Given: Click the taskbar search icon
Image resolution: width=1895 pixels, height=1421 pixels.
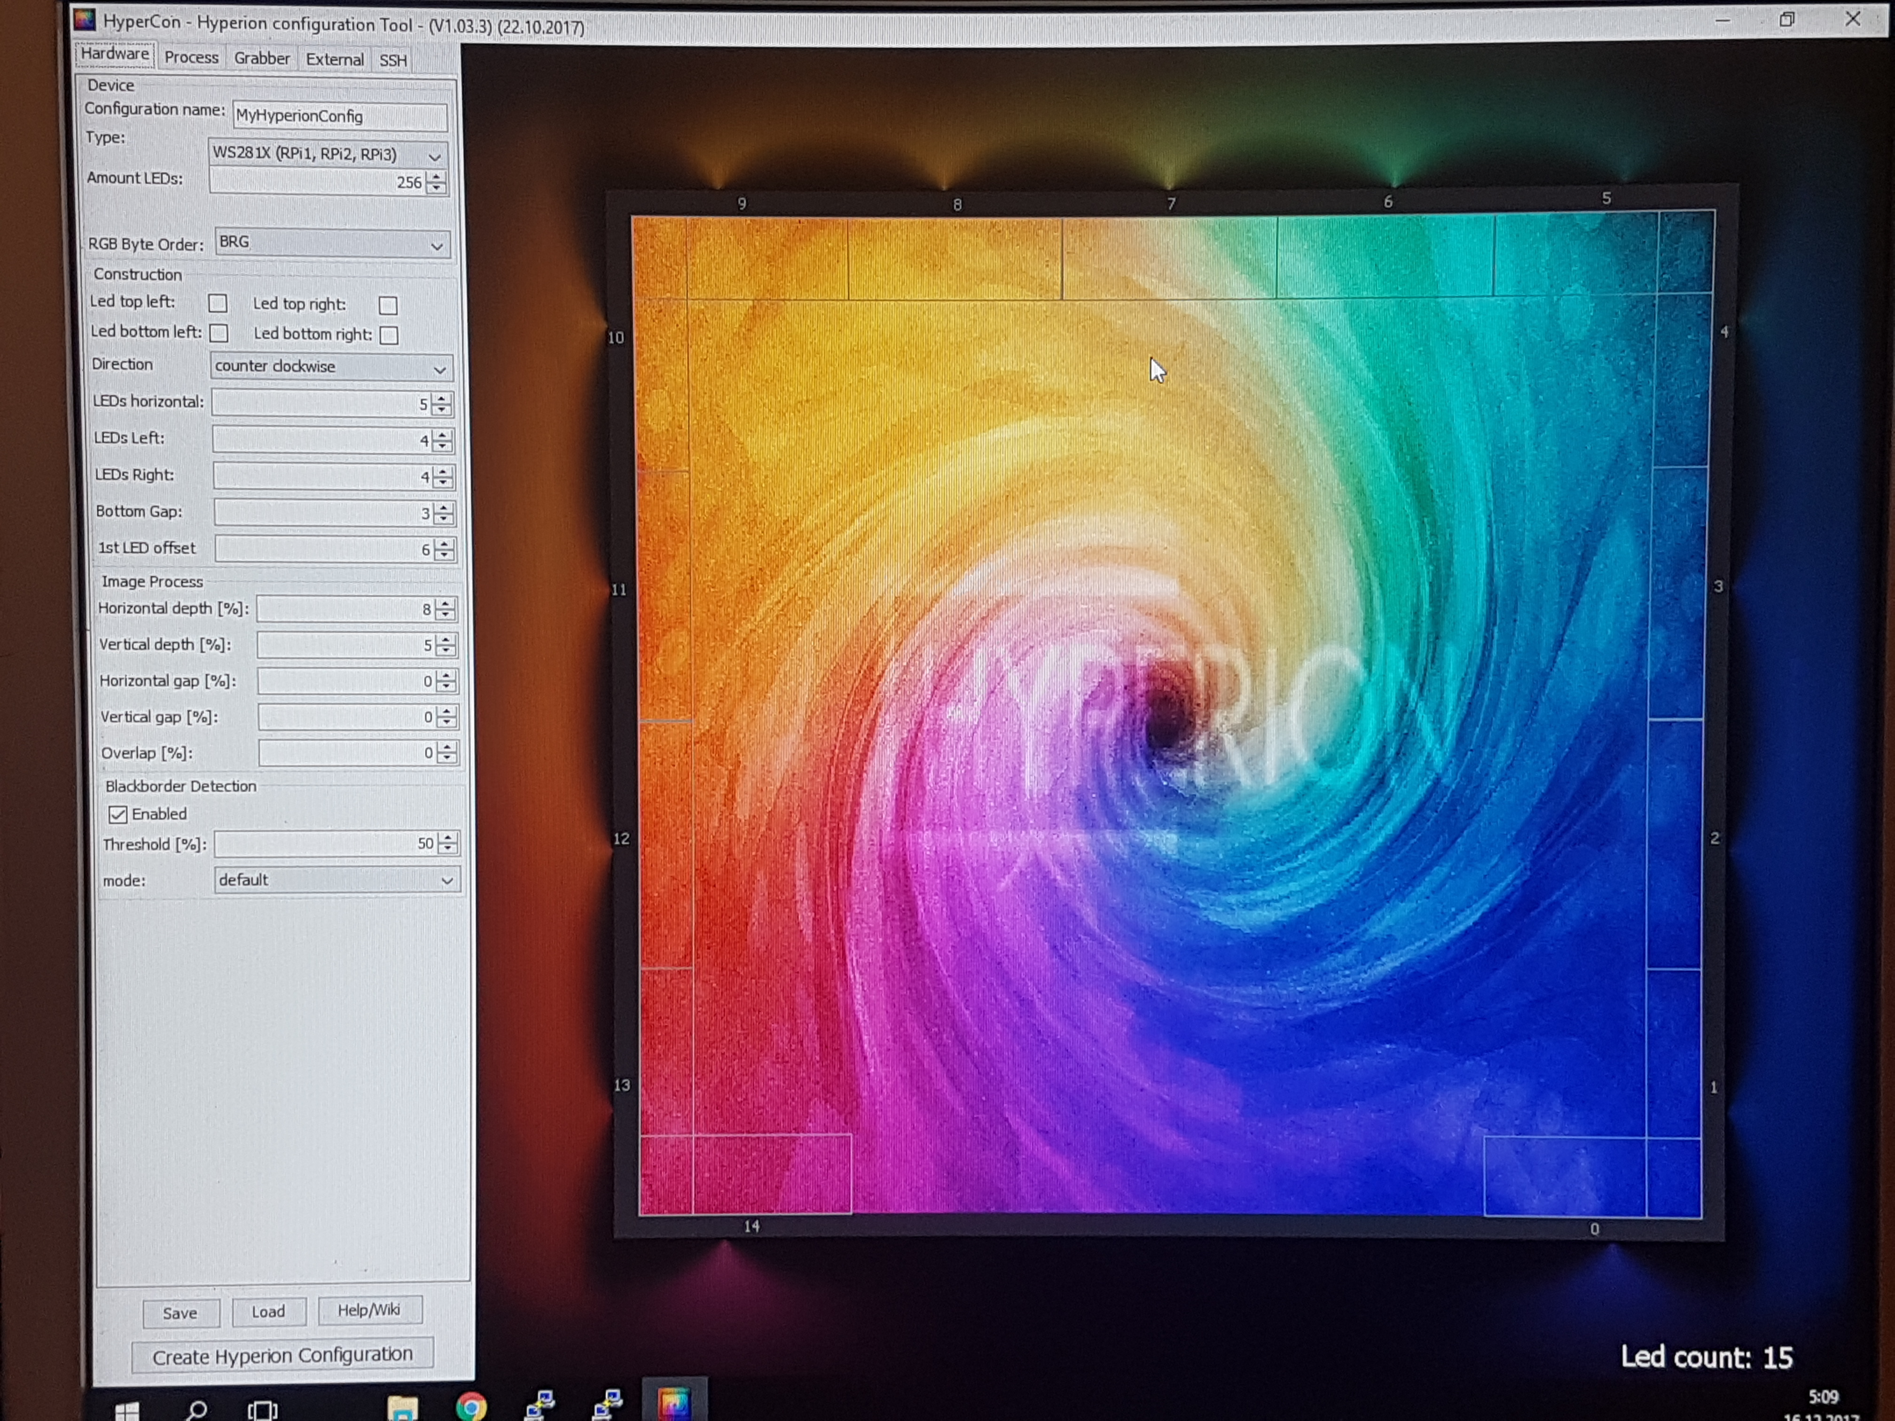Looking at the screenshot, I should coord(197,1410).
